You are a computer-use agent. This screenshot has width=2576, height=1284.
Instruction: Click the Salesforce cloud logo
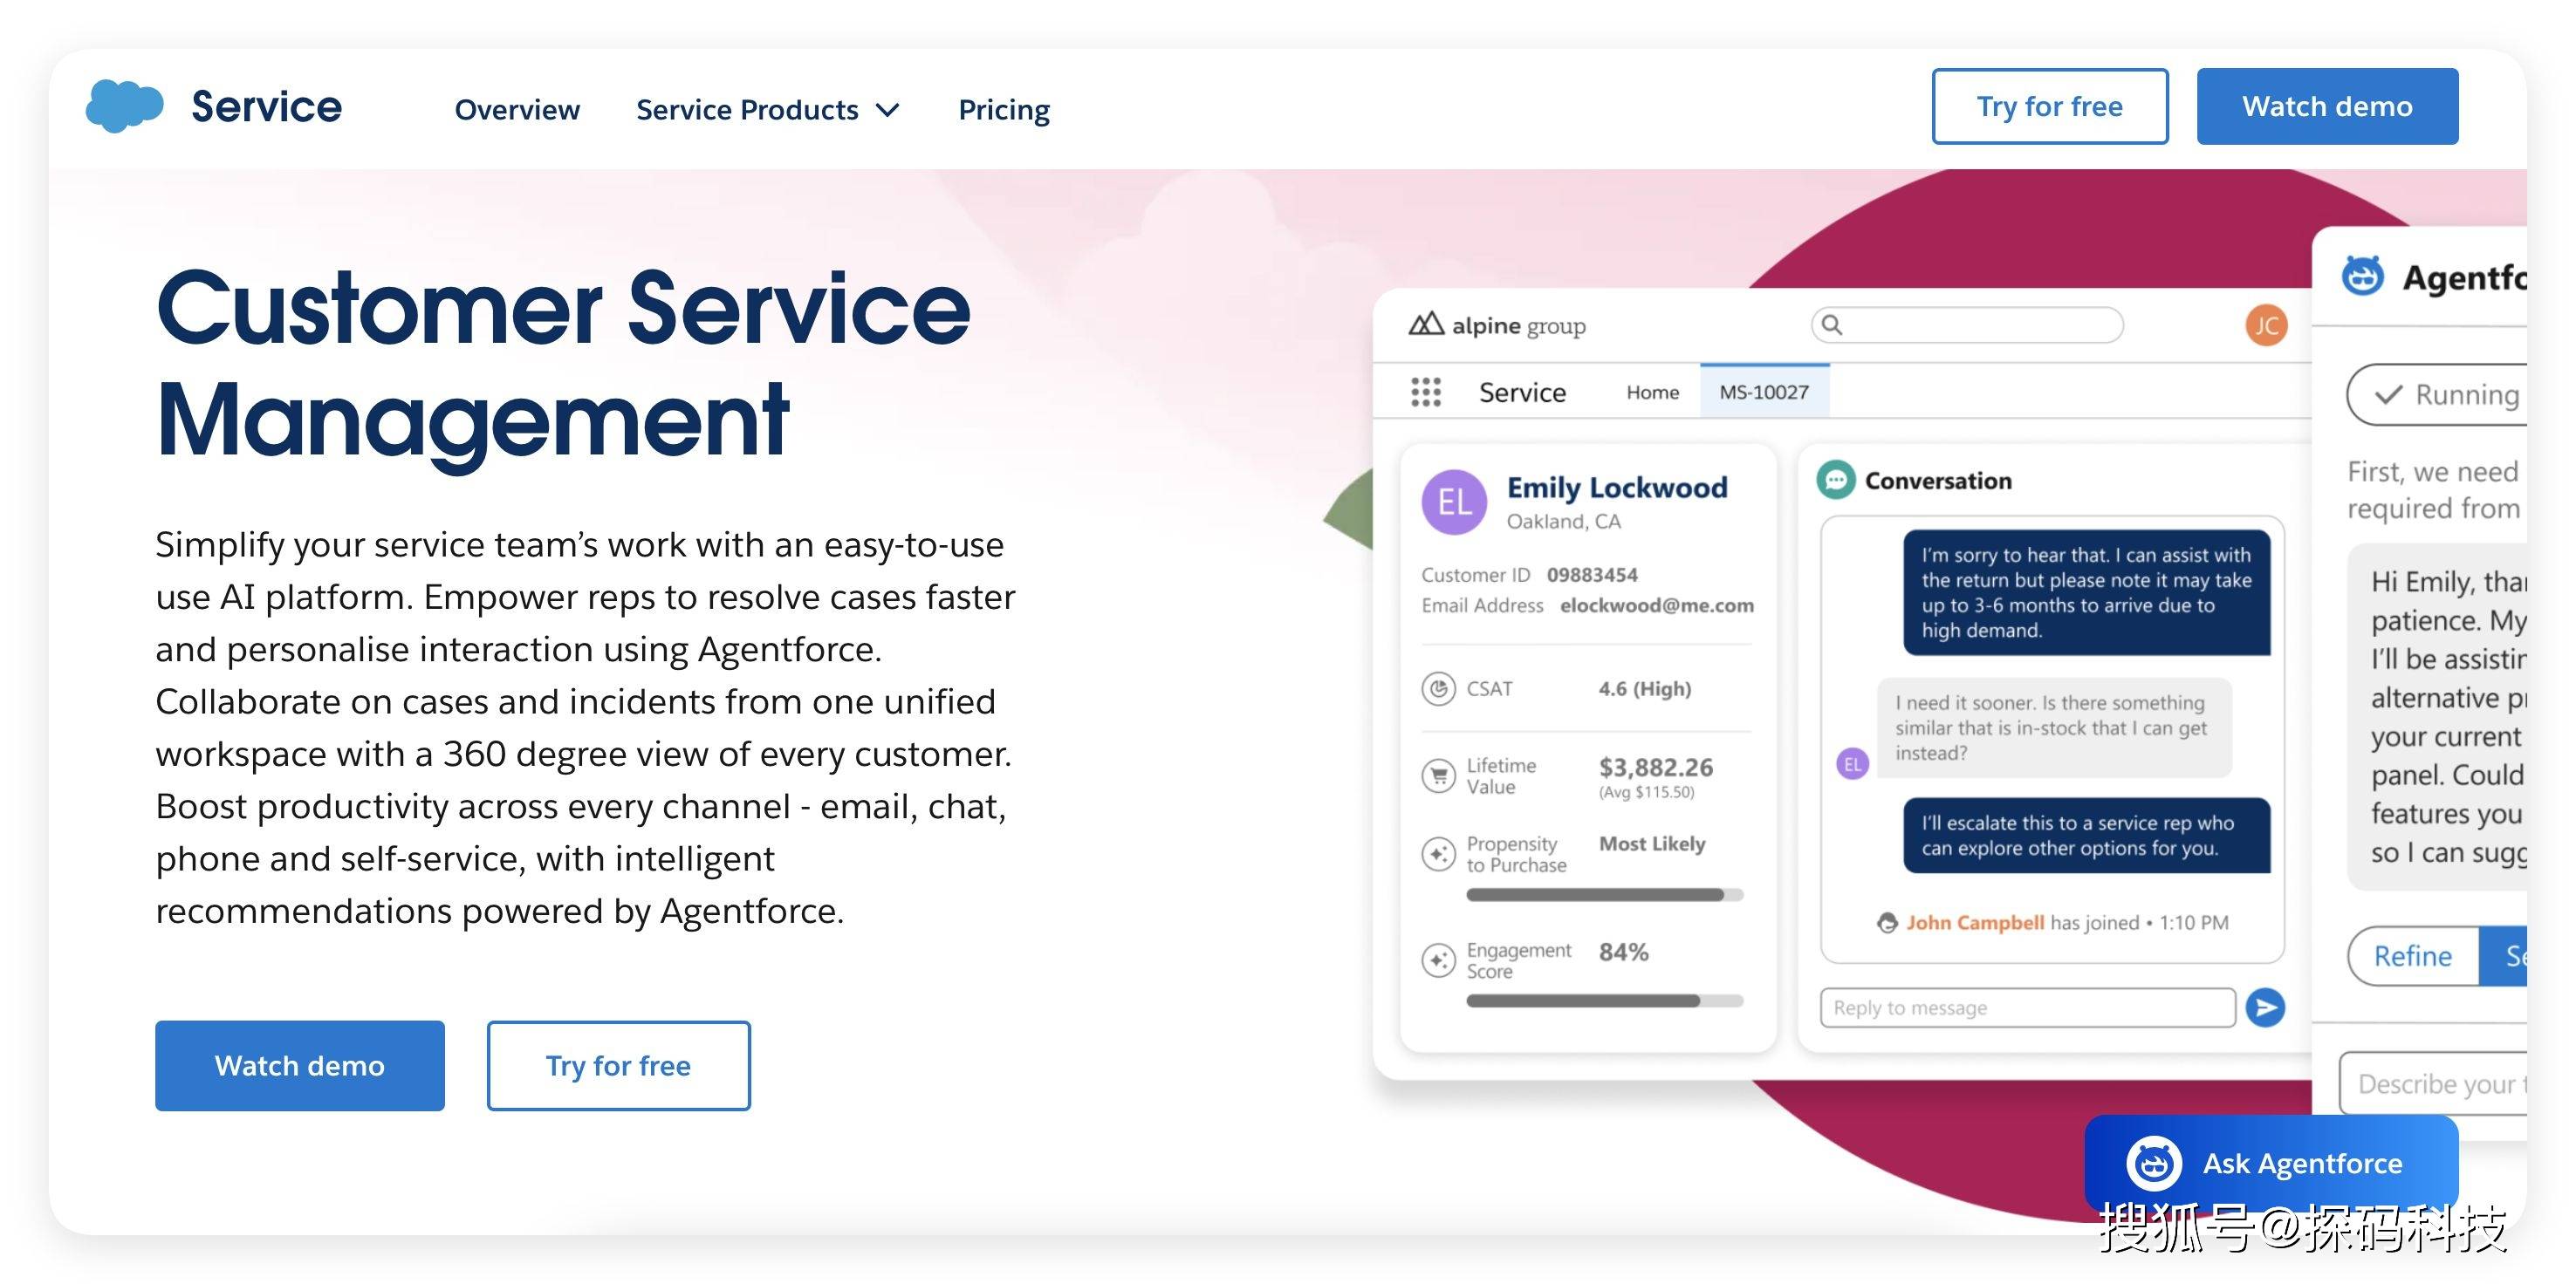coord(124,106)
